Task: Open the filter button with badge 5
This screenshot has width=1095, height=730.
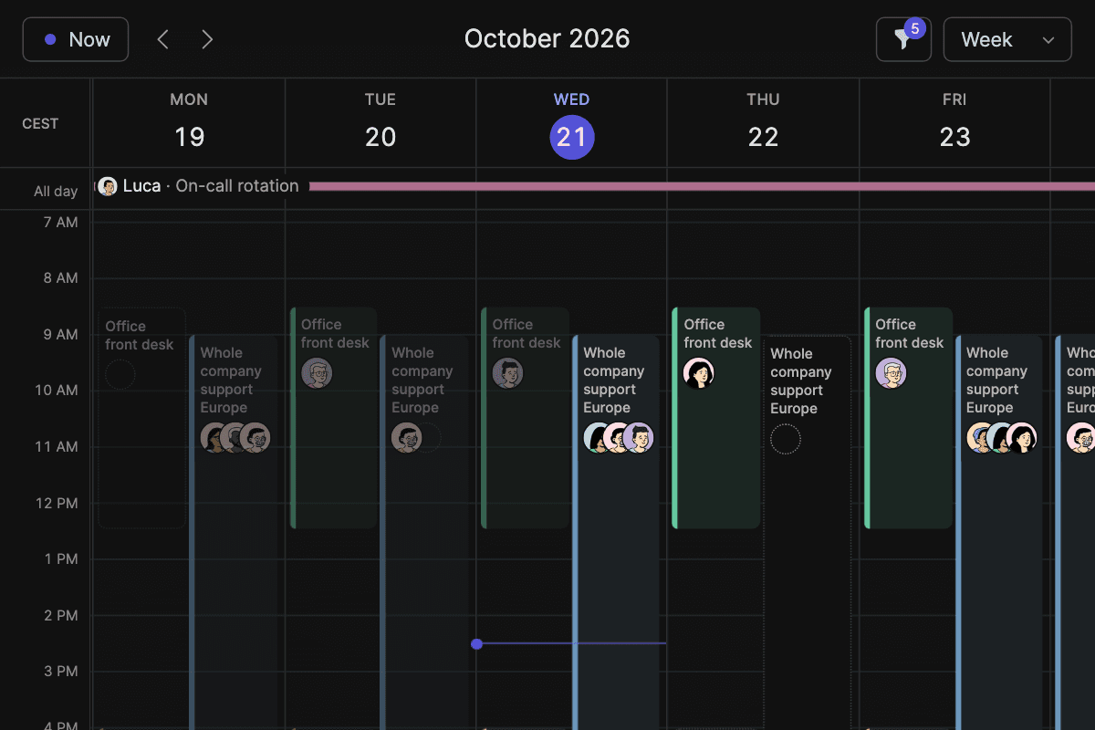Action: click(903, 39)
